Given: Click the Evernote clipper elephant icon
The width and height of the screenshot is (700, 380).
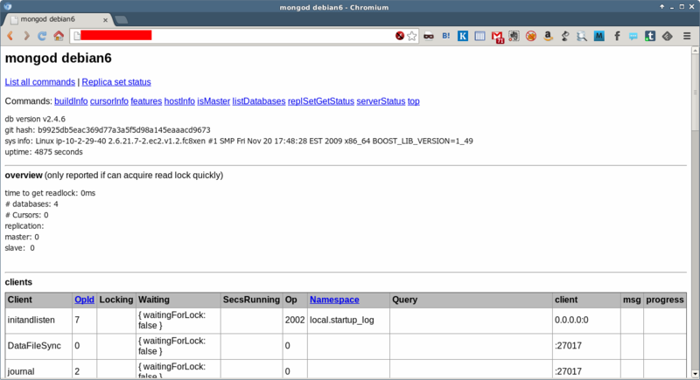Looking at the screenshot, I should [x=514, y=36].
